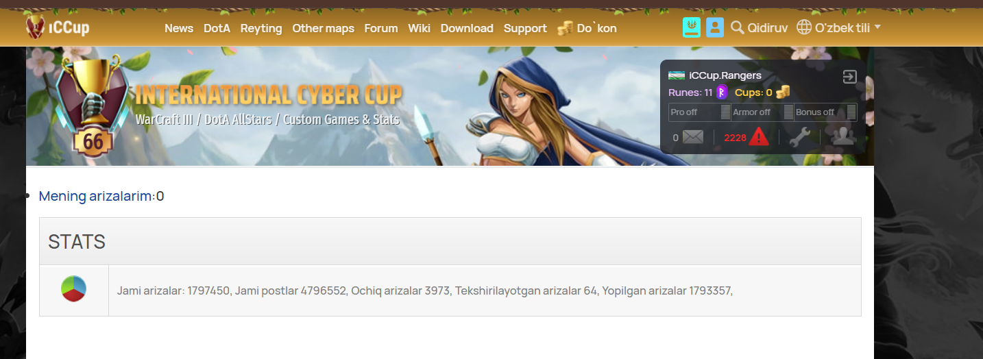Open the News menu item
The image size is (983, 359).
(x=179, y=28)
